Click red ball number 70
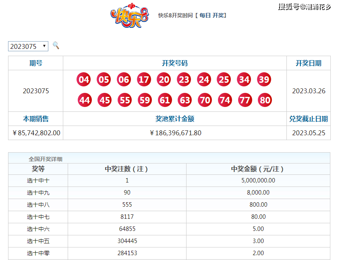This screenshot has width=338, height=260. (x=205, y=100)
